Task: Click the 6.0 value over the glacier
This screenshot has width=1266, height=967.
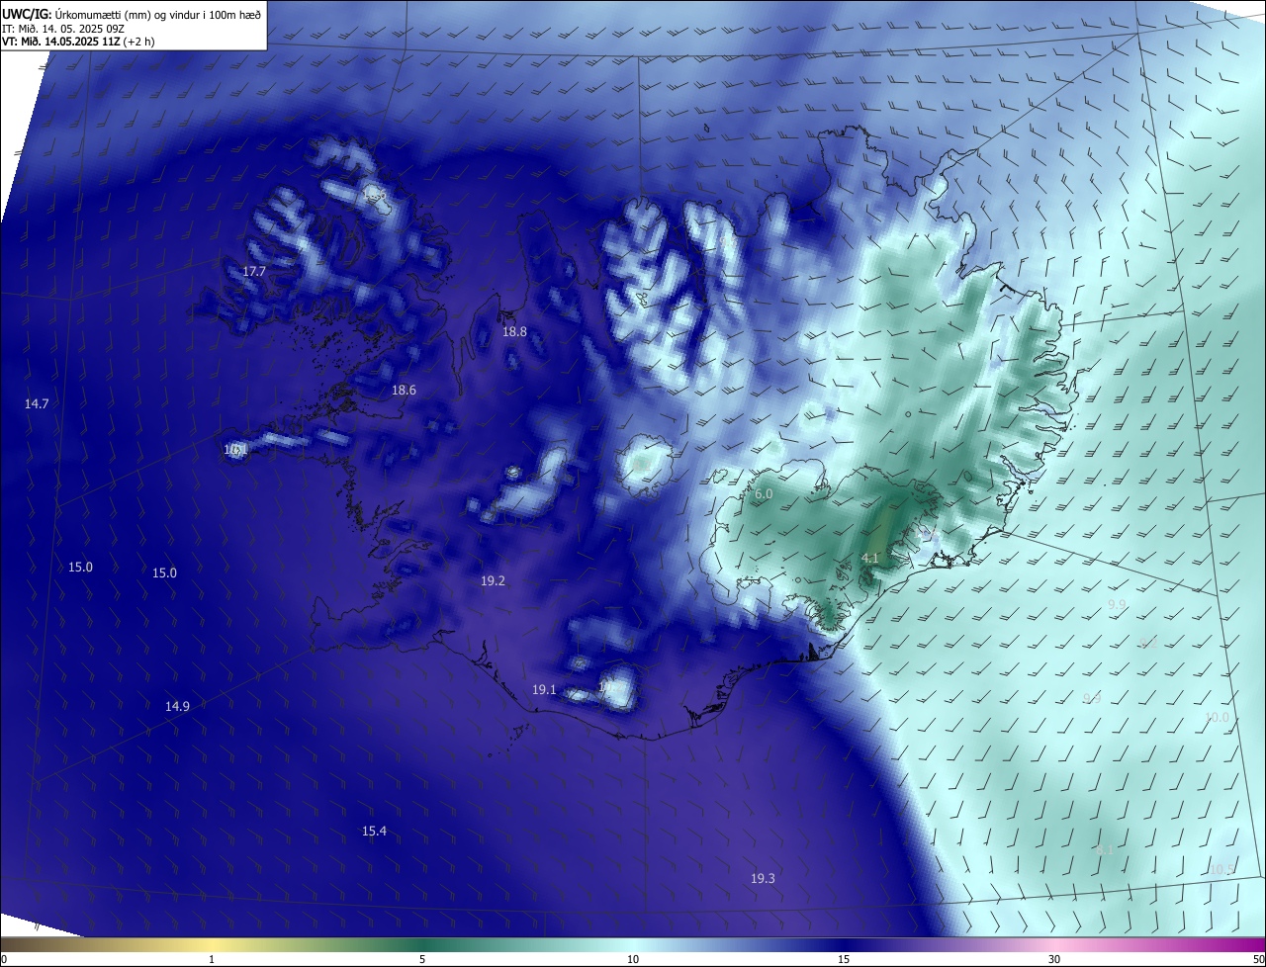Action: click(764, 494)
